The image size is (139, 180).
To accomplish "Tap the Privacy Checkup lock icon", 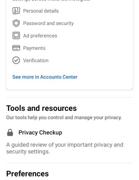I will pos(10,133).
